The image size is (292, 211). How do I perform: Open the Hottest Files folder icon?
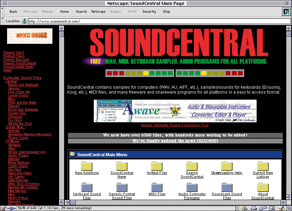click(157, 166)
